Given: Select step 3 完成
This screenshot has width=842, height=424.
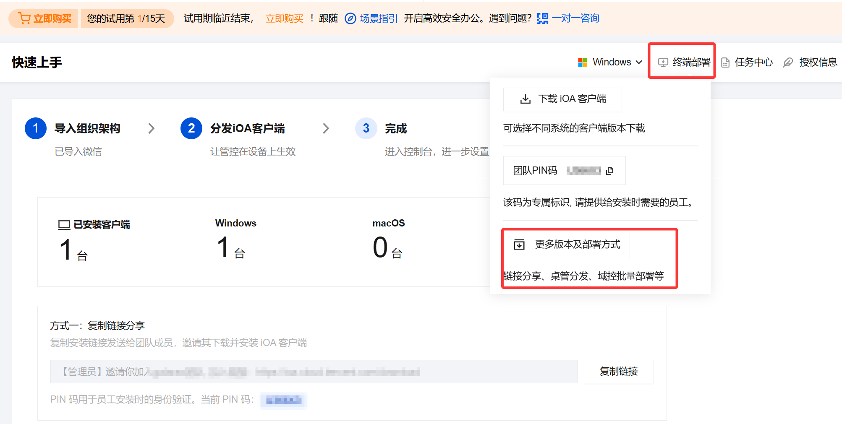Looking at the screenshot, I should 395,128.
